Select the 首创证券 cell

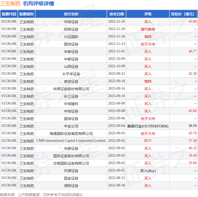71,81
